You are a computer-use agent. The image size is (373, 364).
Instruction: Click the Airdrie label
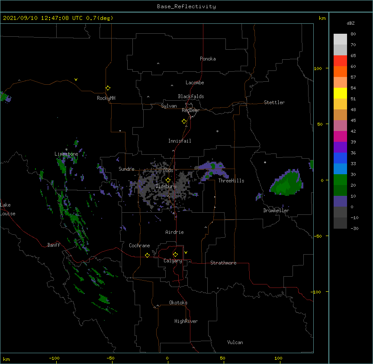tap(174, 232)
